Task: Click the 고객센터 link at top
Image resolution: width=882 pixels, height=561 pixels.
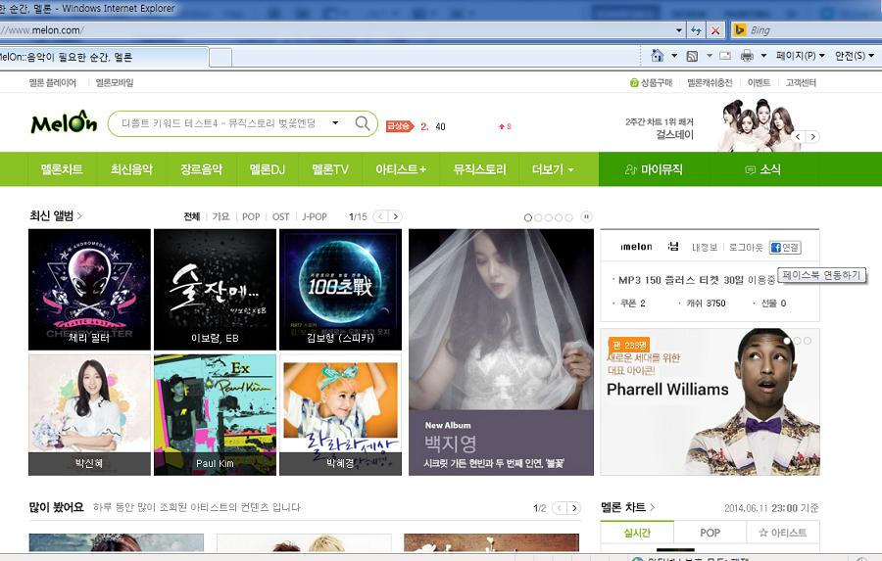Action: click(x=801, y=83)
